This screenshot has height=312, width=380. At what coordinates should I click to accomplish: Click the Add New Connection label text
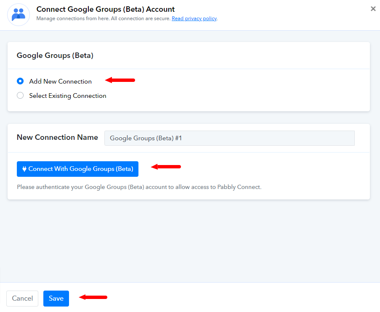pyautogui.click(x=60, y=81)
